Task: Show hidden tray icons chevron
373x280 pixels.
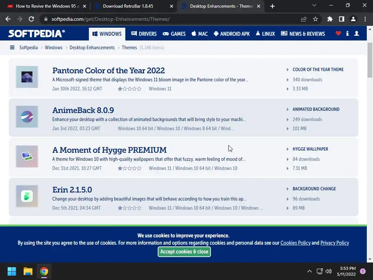Action: [x=309, y=271]
